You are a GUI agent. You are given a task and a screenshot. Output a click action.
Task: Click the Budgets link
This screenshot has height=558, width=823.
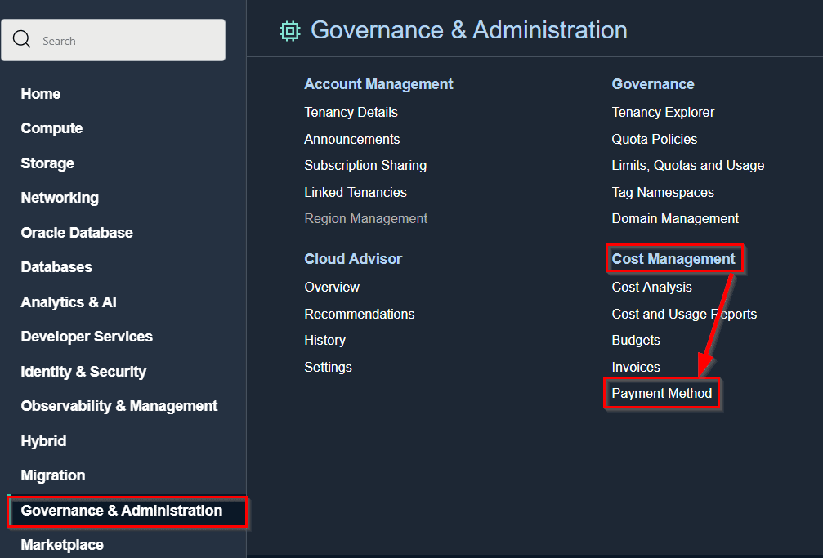coord(636,341)
